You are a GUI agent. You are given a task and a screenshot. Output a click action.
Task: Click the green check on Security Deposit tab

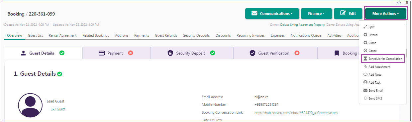[213, 53]
